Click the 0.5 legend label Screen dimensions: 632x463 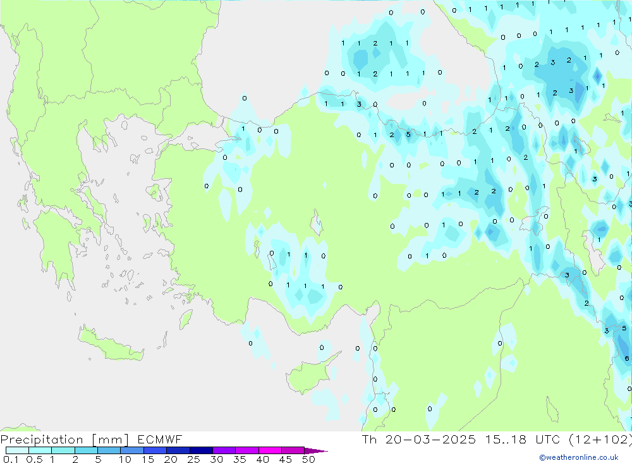[x=34, y=459]
